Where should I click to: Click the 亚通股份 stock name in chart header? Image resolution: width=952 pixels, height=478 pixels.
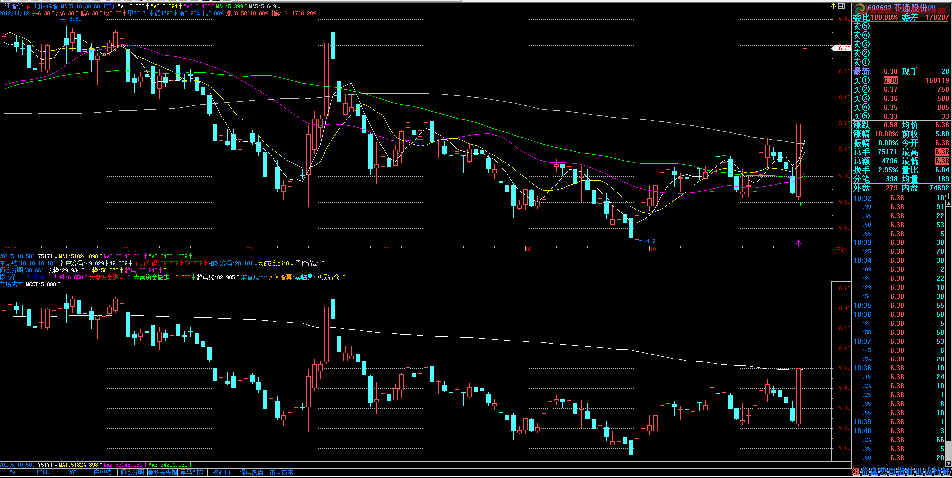12,7
